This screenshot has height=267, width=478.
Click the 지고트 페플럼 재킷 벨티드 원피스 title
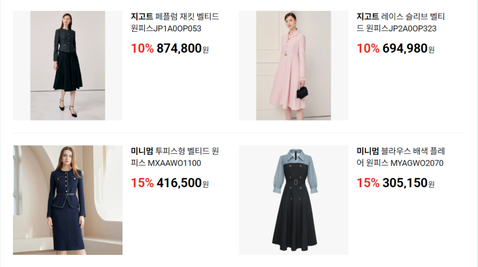point(175,22)
